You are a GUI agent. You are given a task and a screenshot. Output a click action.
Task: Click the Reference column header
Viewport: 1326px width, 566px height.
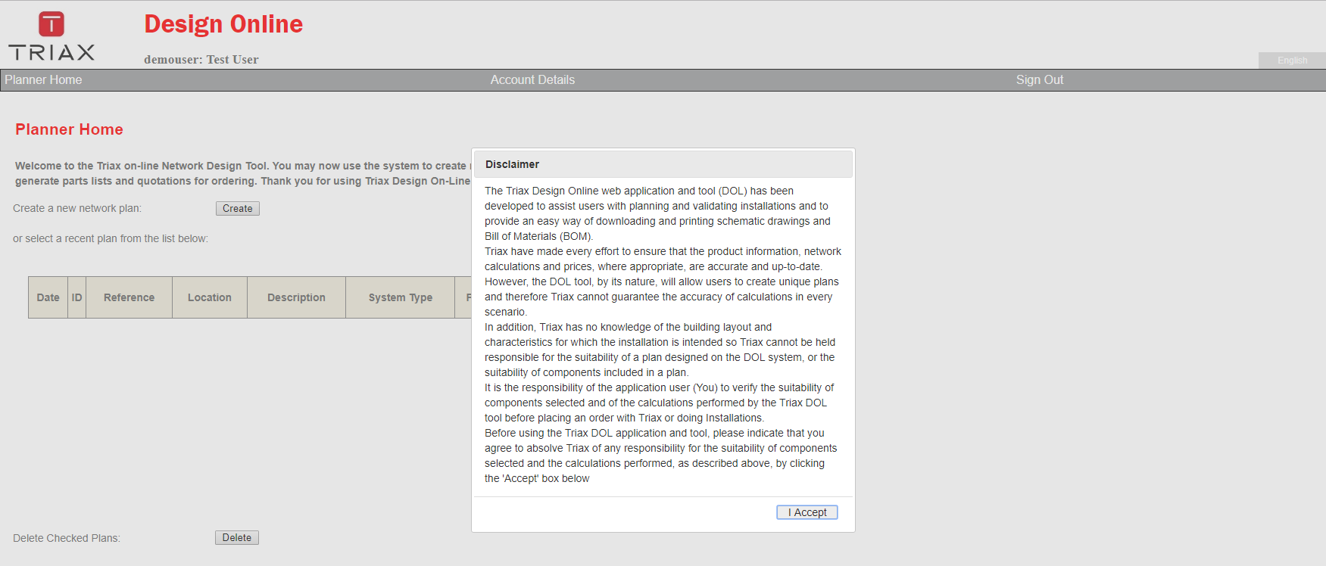click(x=129, y=297)
